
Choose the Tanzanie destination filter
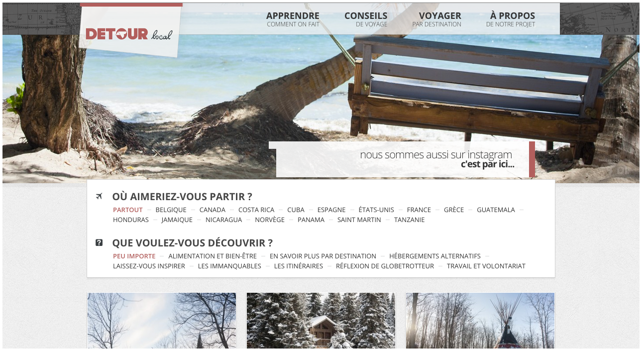[410, 220]
